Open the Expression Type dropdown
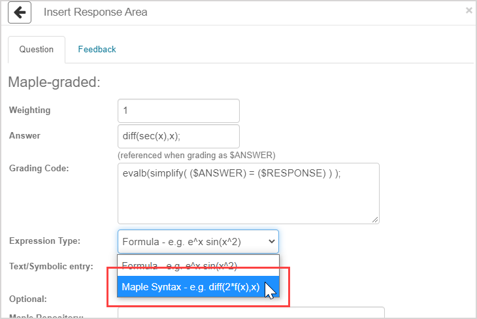 click(198, 241)
